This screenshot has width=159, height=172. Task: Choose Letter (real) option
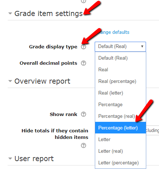click(x=120, y=151)
